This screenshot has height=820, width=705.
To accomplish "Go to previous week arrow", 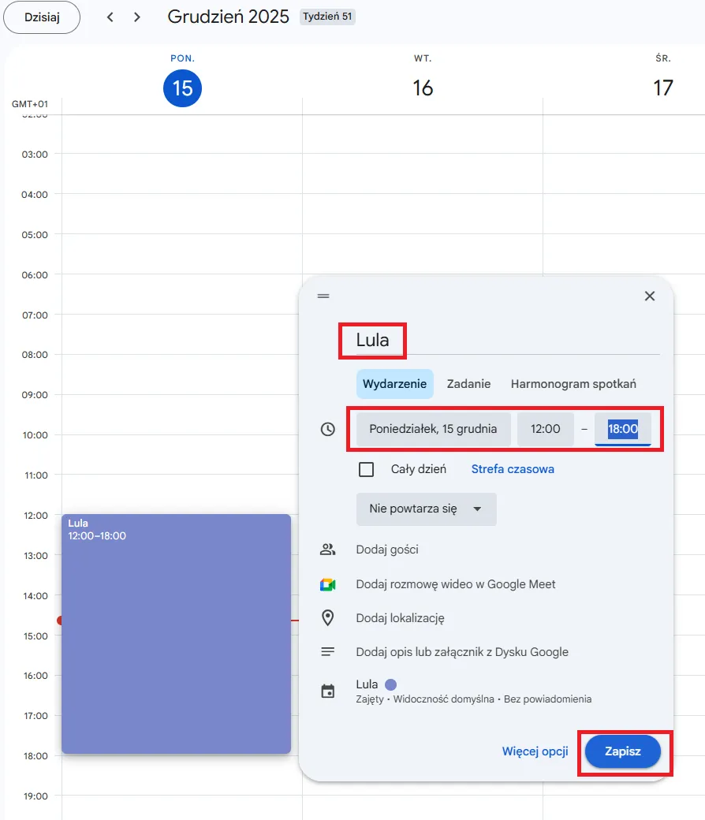I will pyautogui.click(x=110, y=17).
